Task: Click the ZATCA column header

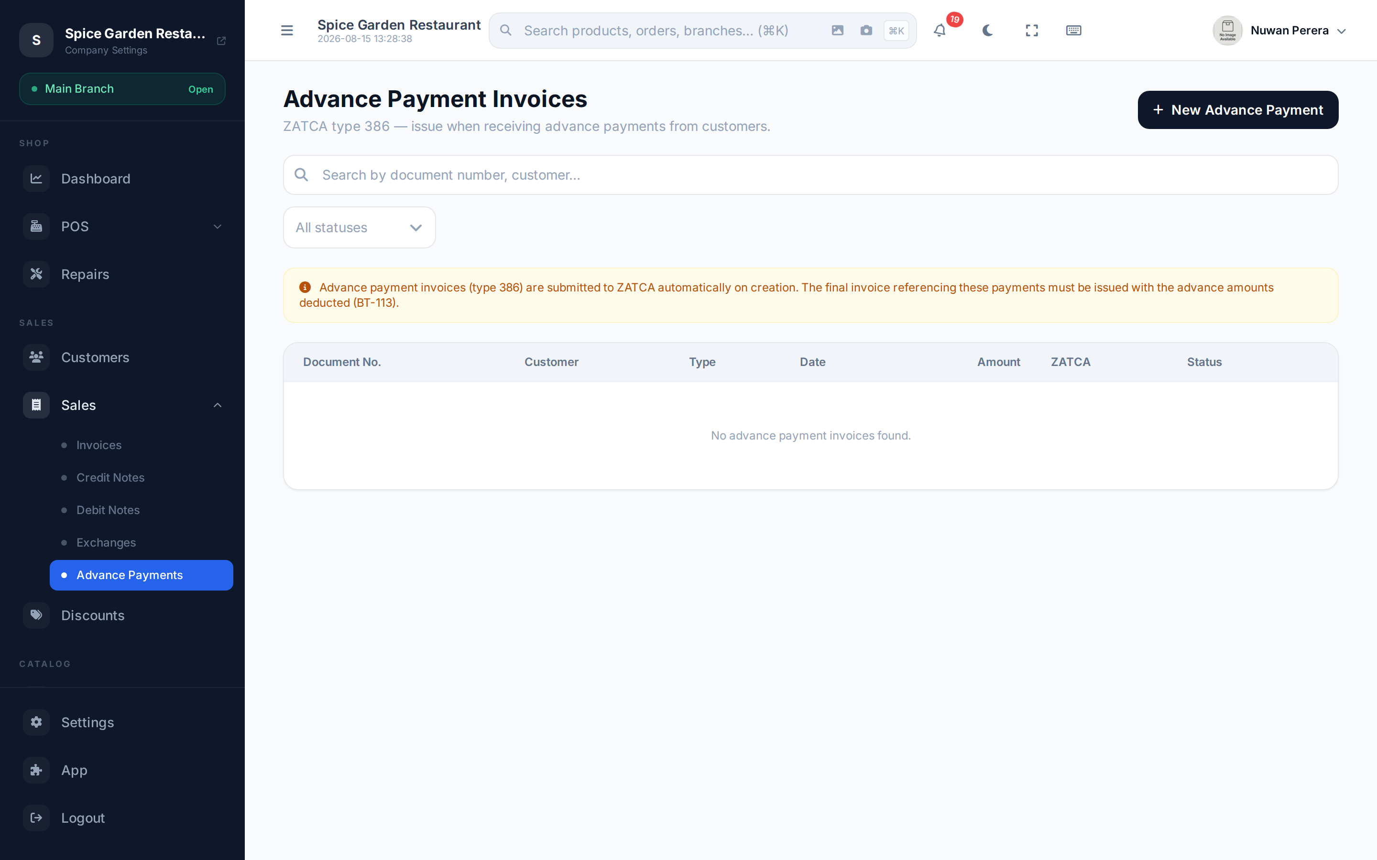Action: 1071,362
